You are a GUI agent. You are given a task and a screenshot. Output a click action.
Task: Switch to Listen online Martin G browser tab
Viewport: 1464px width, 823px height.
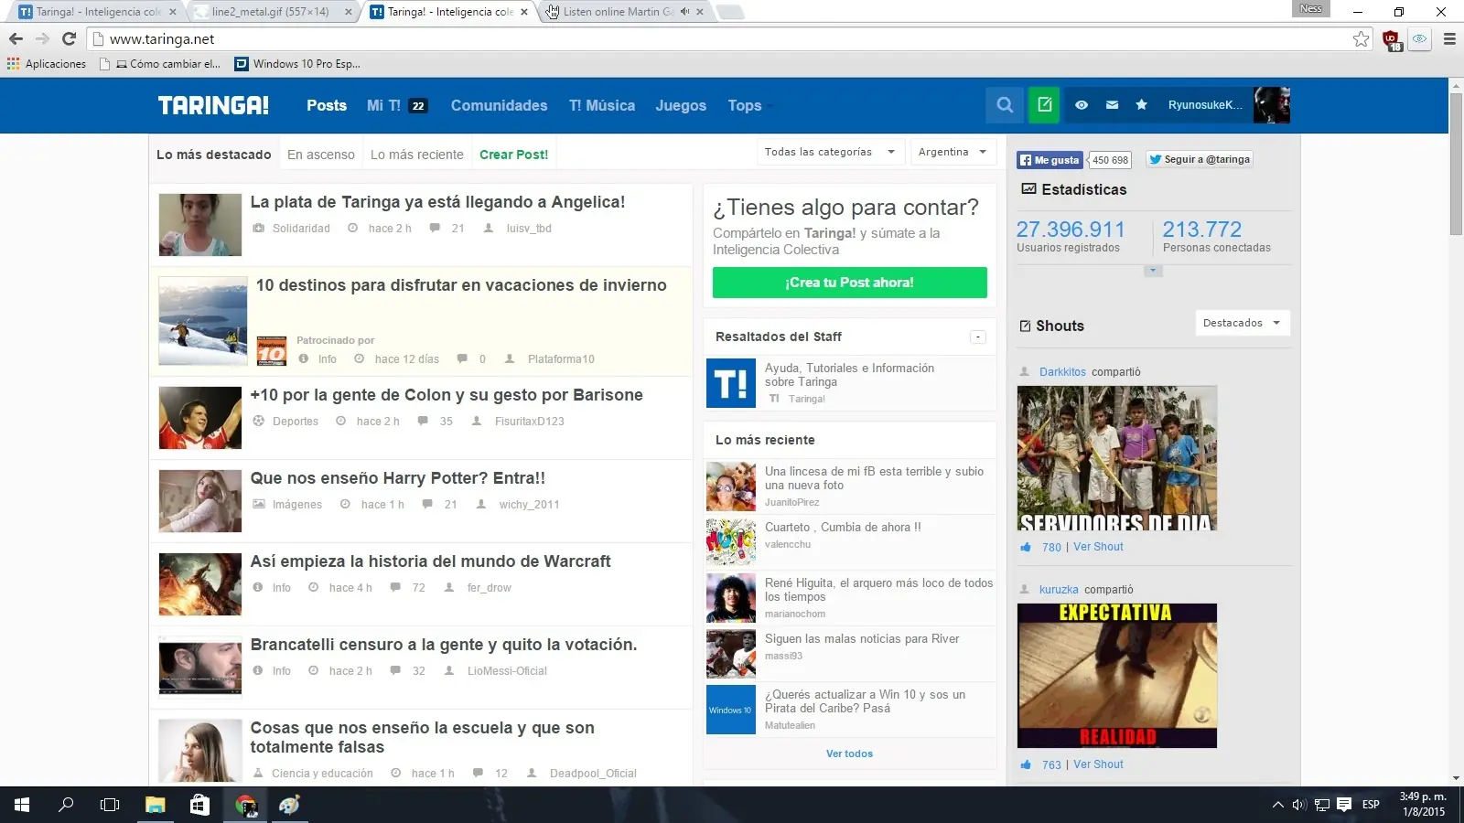point(618,12)
